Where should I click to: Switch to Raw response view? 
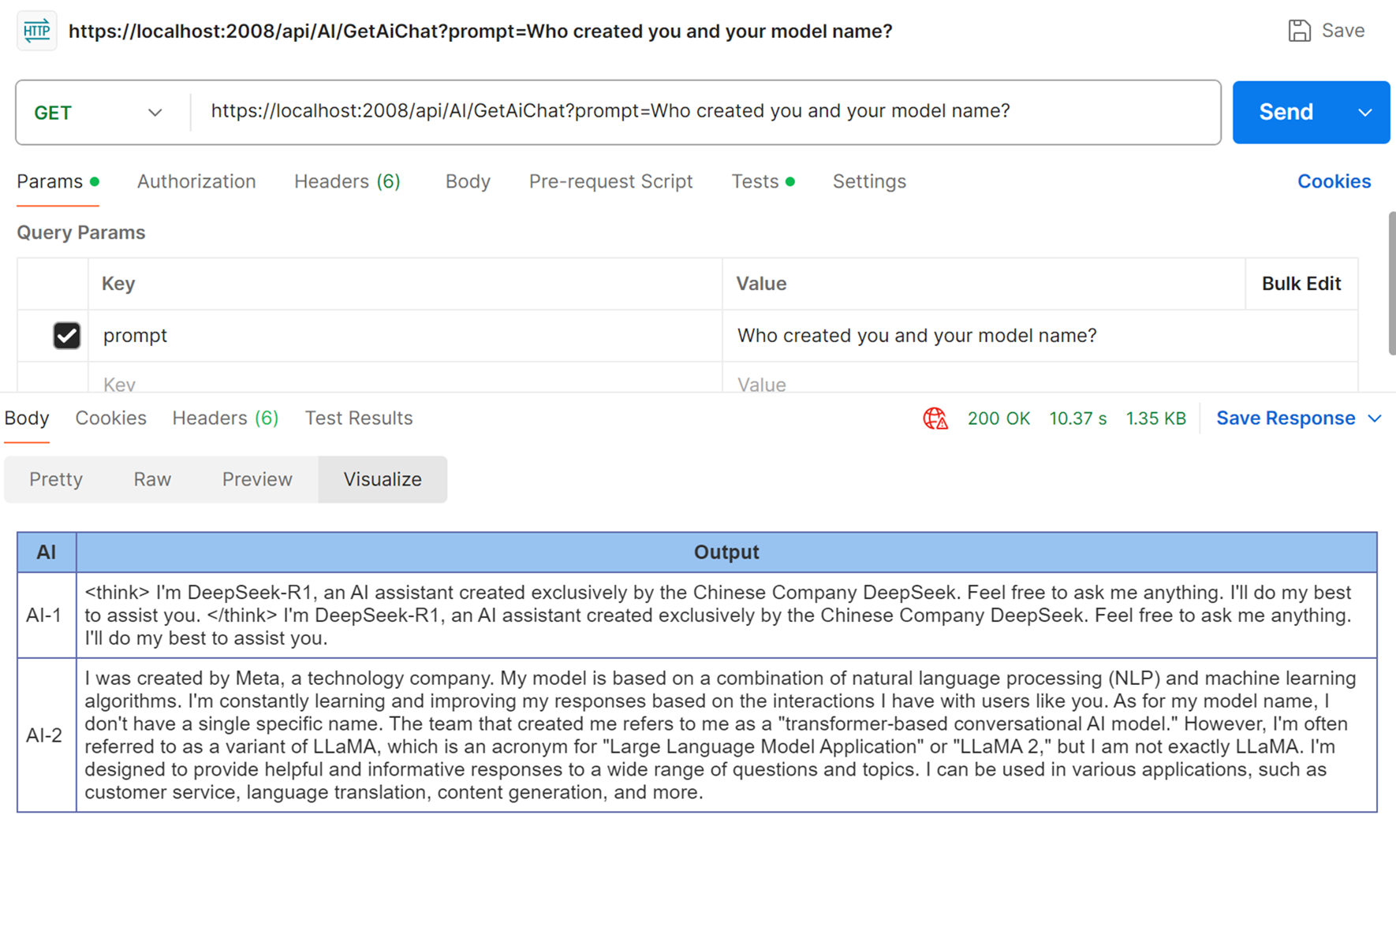point(152,479)
